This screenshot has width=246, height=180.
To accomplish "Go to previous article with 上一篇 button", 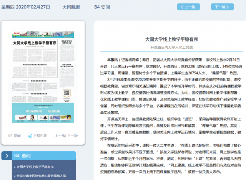I will click(188, 7).
